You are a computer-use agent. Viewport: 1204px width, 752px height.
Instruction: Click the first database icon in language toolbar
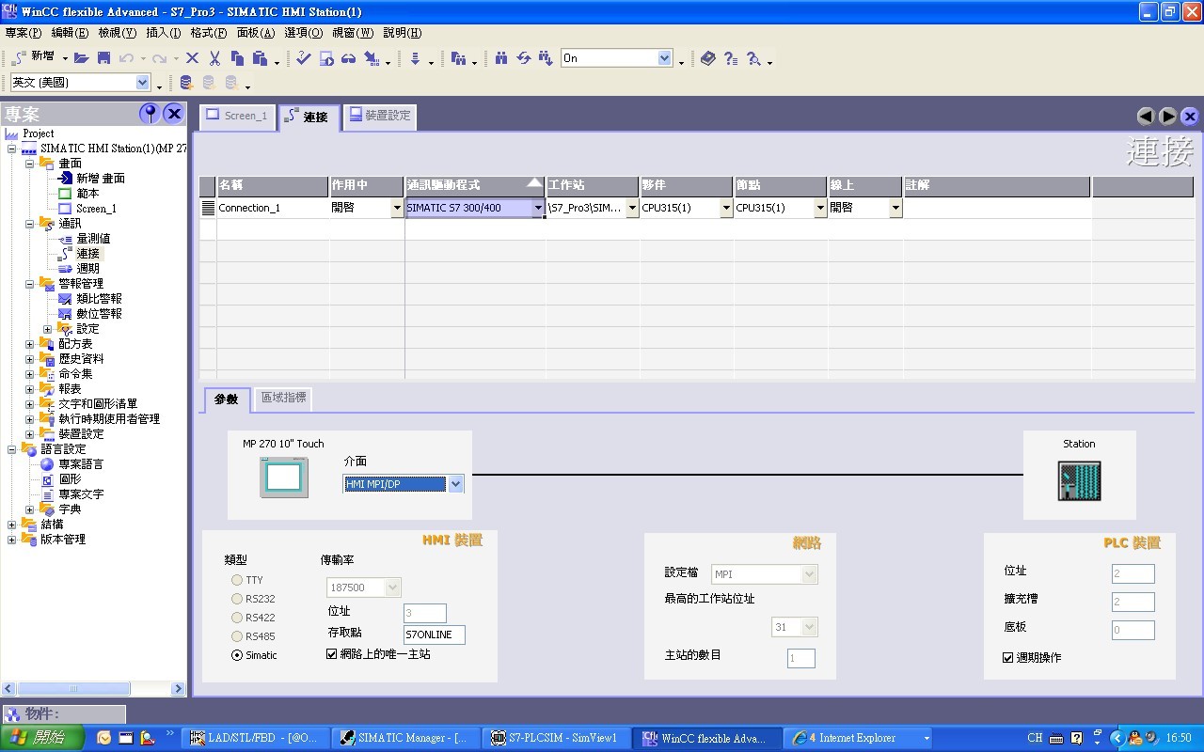click(186, 83)
